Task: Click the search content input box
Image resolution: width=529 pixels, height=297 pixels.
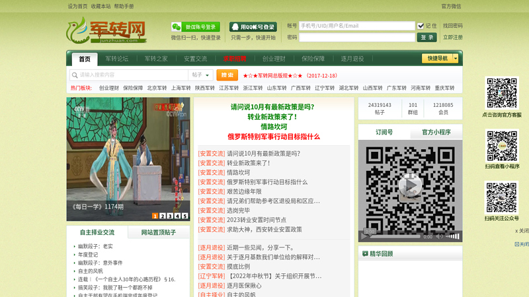Action: point(133,75)
